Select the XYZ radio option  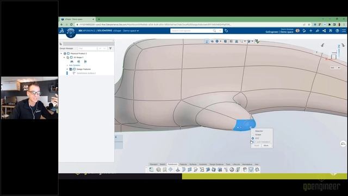[x=253, y=138]
